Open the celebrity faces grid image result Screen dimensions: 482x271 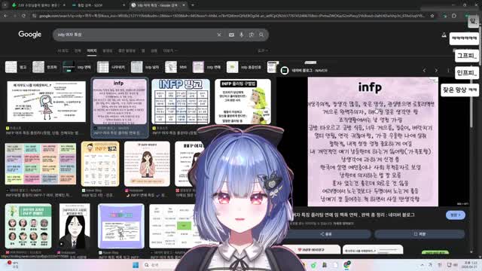point(29,226)
